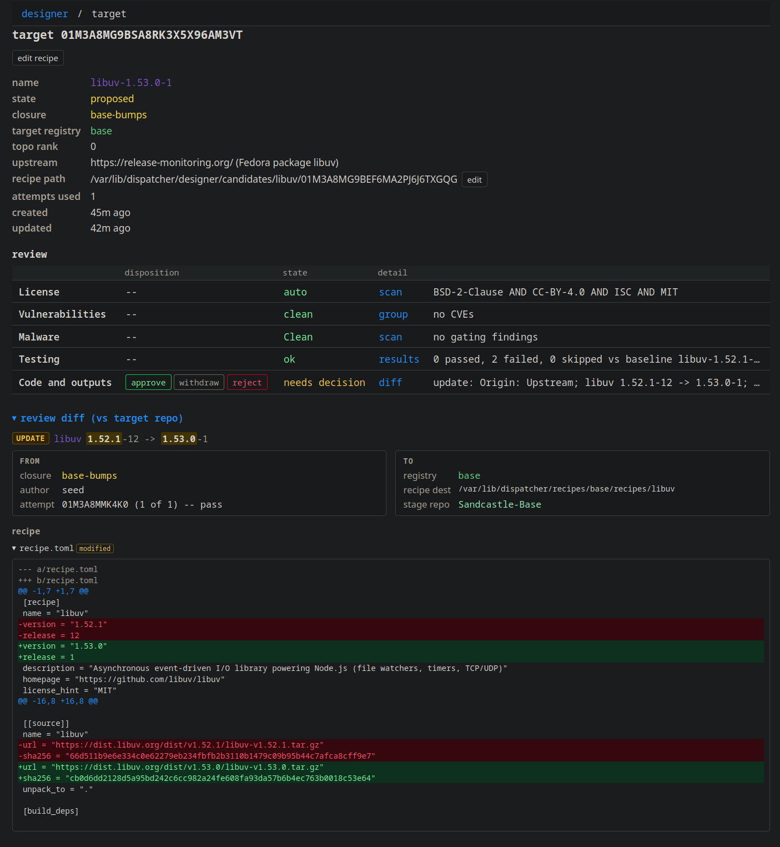Image resolution: width=780 pixels, height=847 pixels.
Task: Open base-bumps closure in FROM panel
Action: [x=89, y=476]
